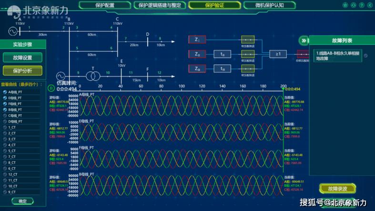The image size is (375, 211).
Task: Click the star favorite icon at top right
Action: pos(345,5)
